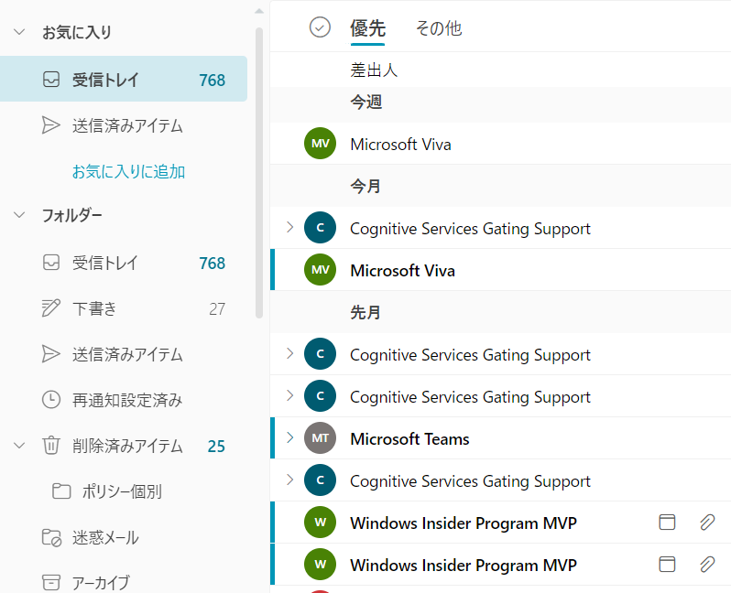Click the clock icon for 再通知設定済み
The width and height of the screenshot is (731, 593).
point(50,400)
